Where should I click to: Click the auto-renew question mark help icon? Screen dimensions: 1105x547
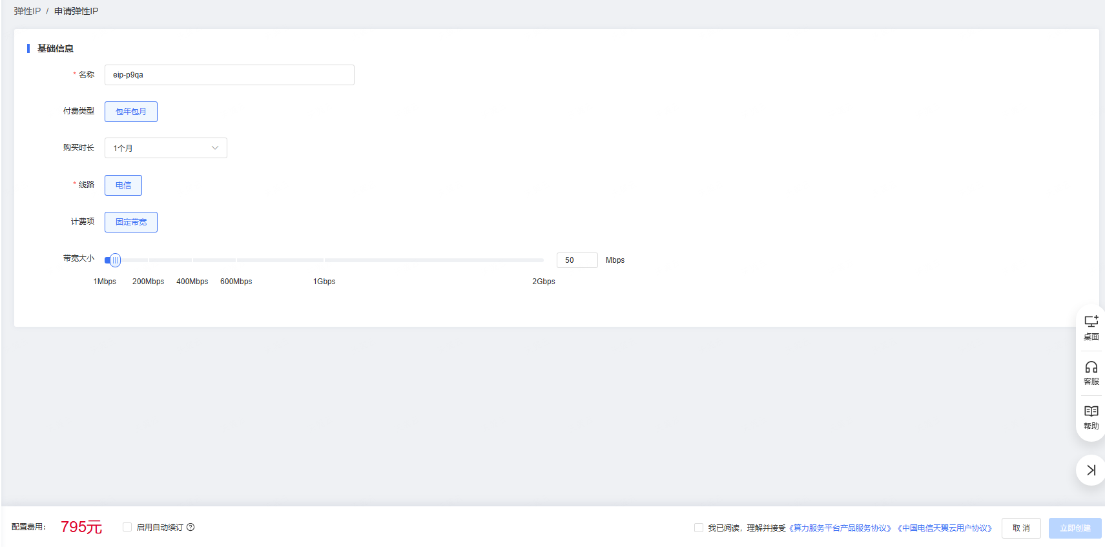(x=191, y=527)
